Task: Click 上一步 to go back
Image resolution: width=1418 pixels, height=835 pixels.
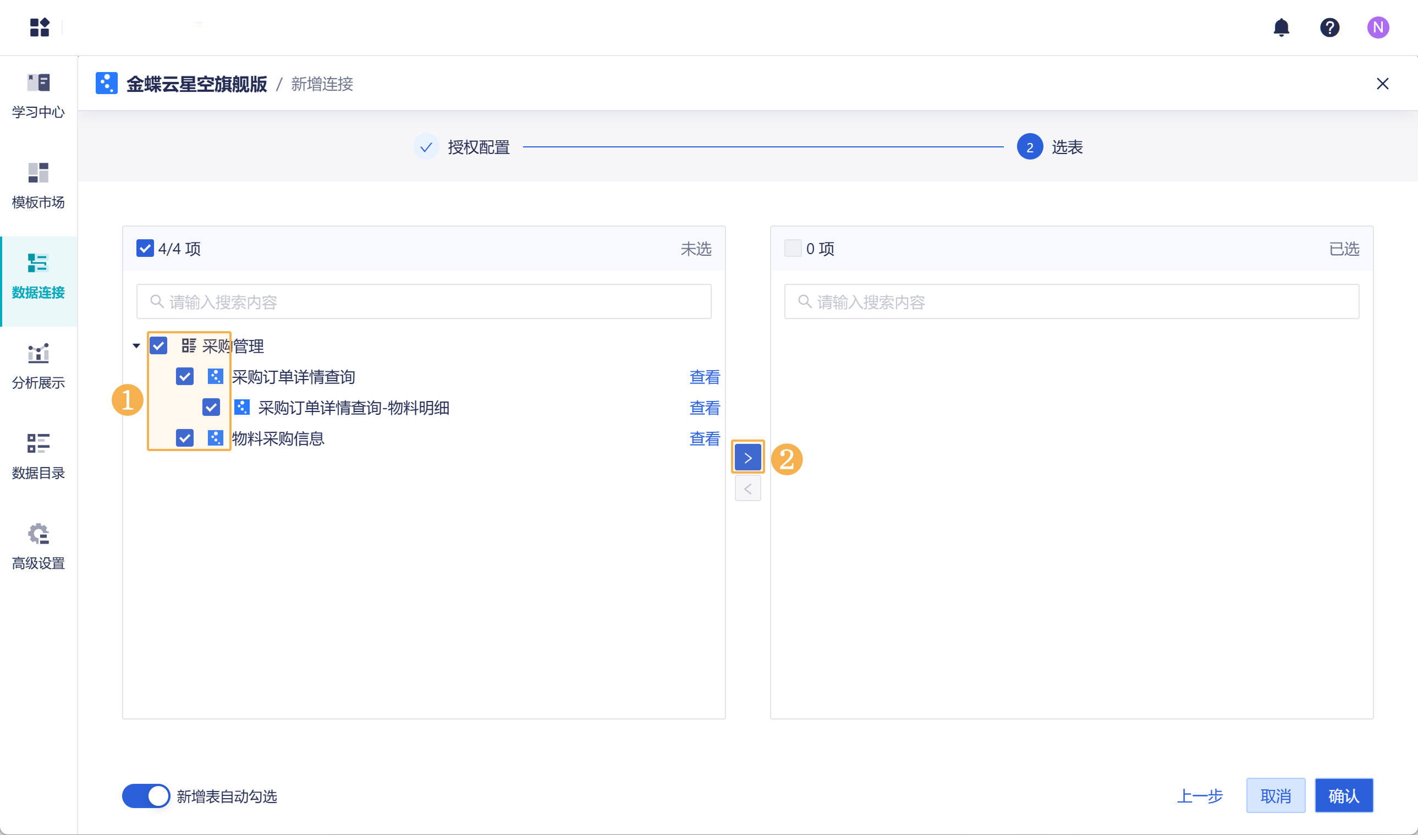Action: tap(1200, 795)
